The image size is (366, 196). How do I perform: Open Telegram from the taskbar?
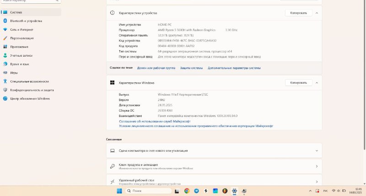[197, 191]
